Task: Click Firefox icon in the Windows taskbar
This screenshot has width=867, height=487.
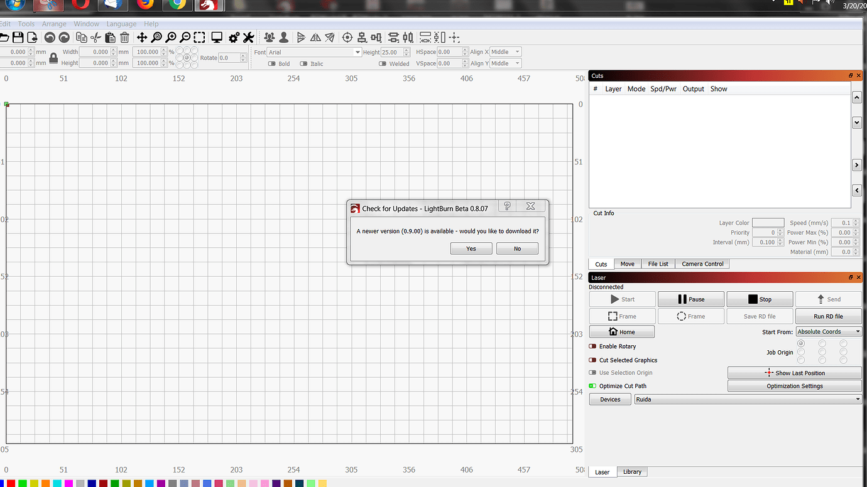Action: point(145,5)
